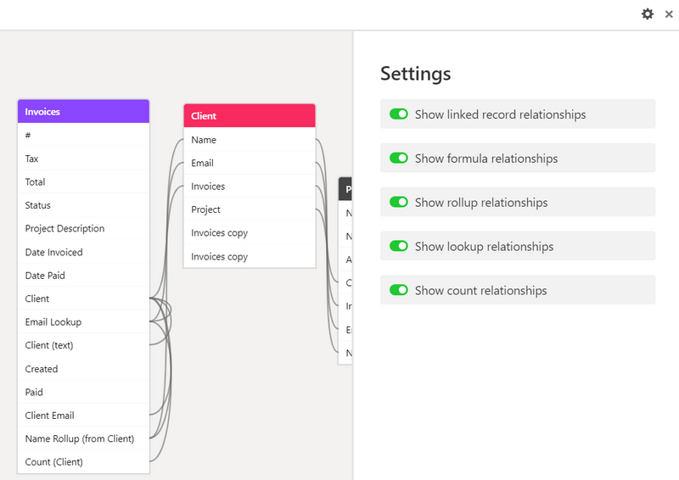Turn off Show rollup relationships
Image resolution: width=679 pixels, height=480 pixels.
point(399,203)
